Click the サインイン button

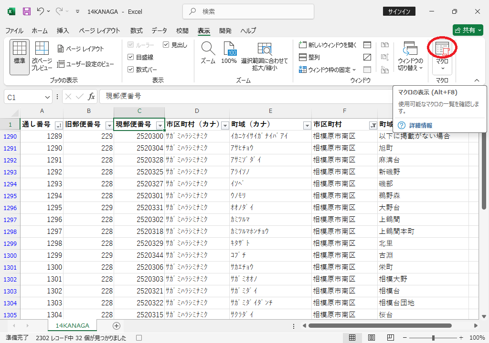point(399,11)
